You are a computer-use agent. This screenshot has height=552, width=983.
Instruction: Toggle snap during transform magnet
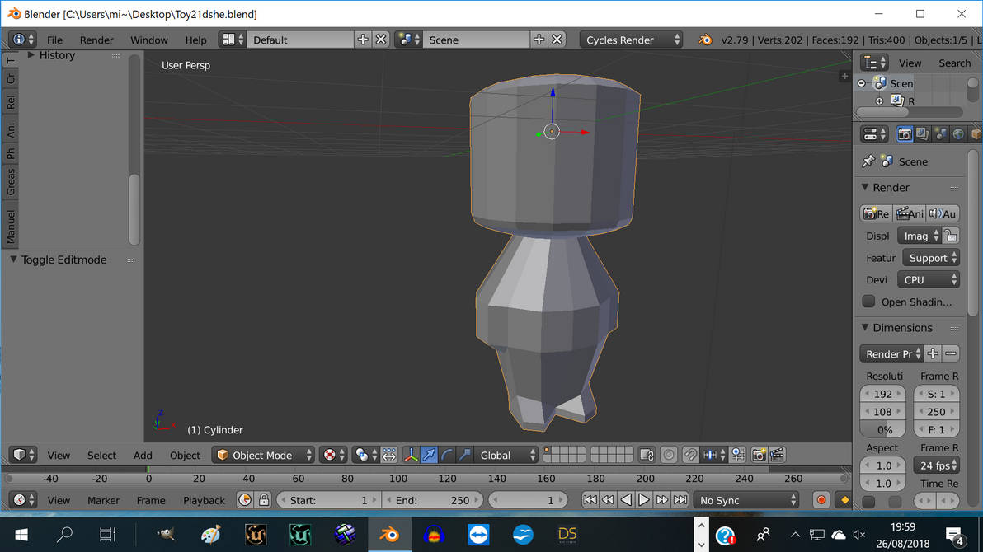tap(690, 455)
